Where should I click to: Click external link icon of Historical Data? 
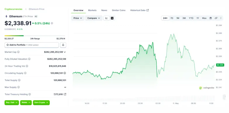tap(148, 10)
